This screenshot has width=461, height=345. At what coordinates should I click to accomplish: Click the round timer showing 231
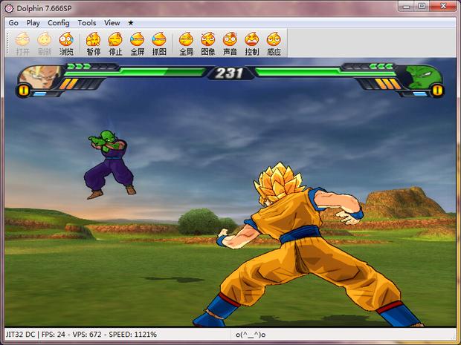(x=229, y=73)
